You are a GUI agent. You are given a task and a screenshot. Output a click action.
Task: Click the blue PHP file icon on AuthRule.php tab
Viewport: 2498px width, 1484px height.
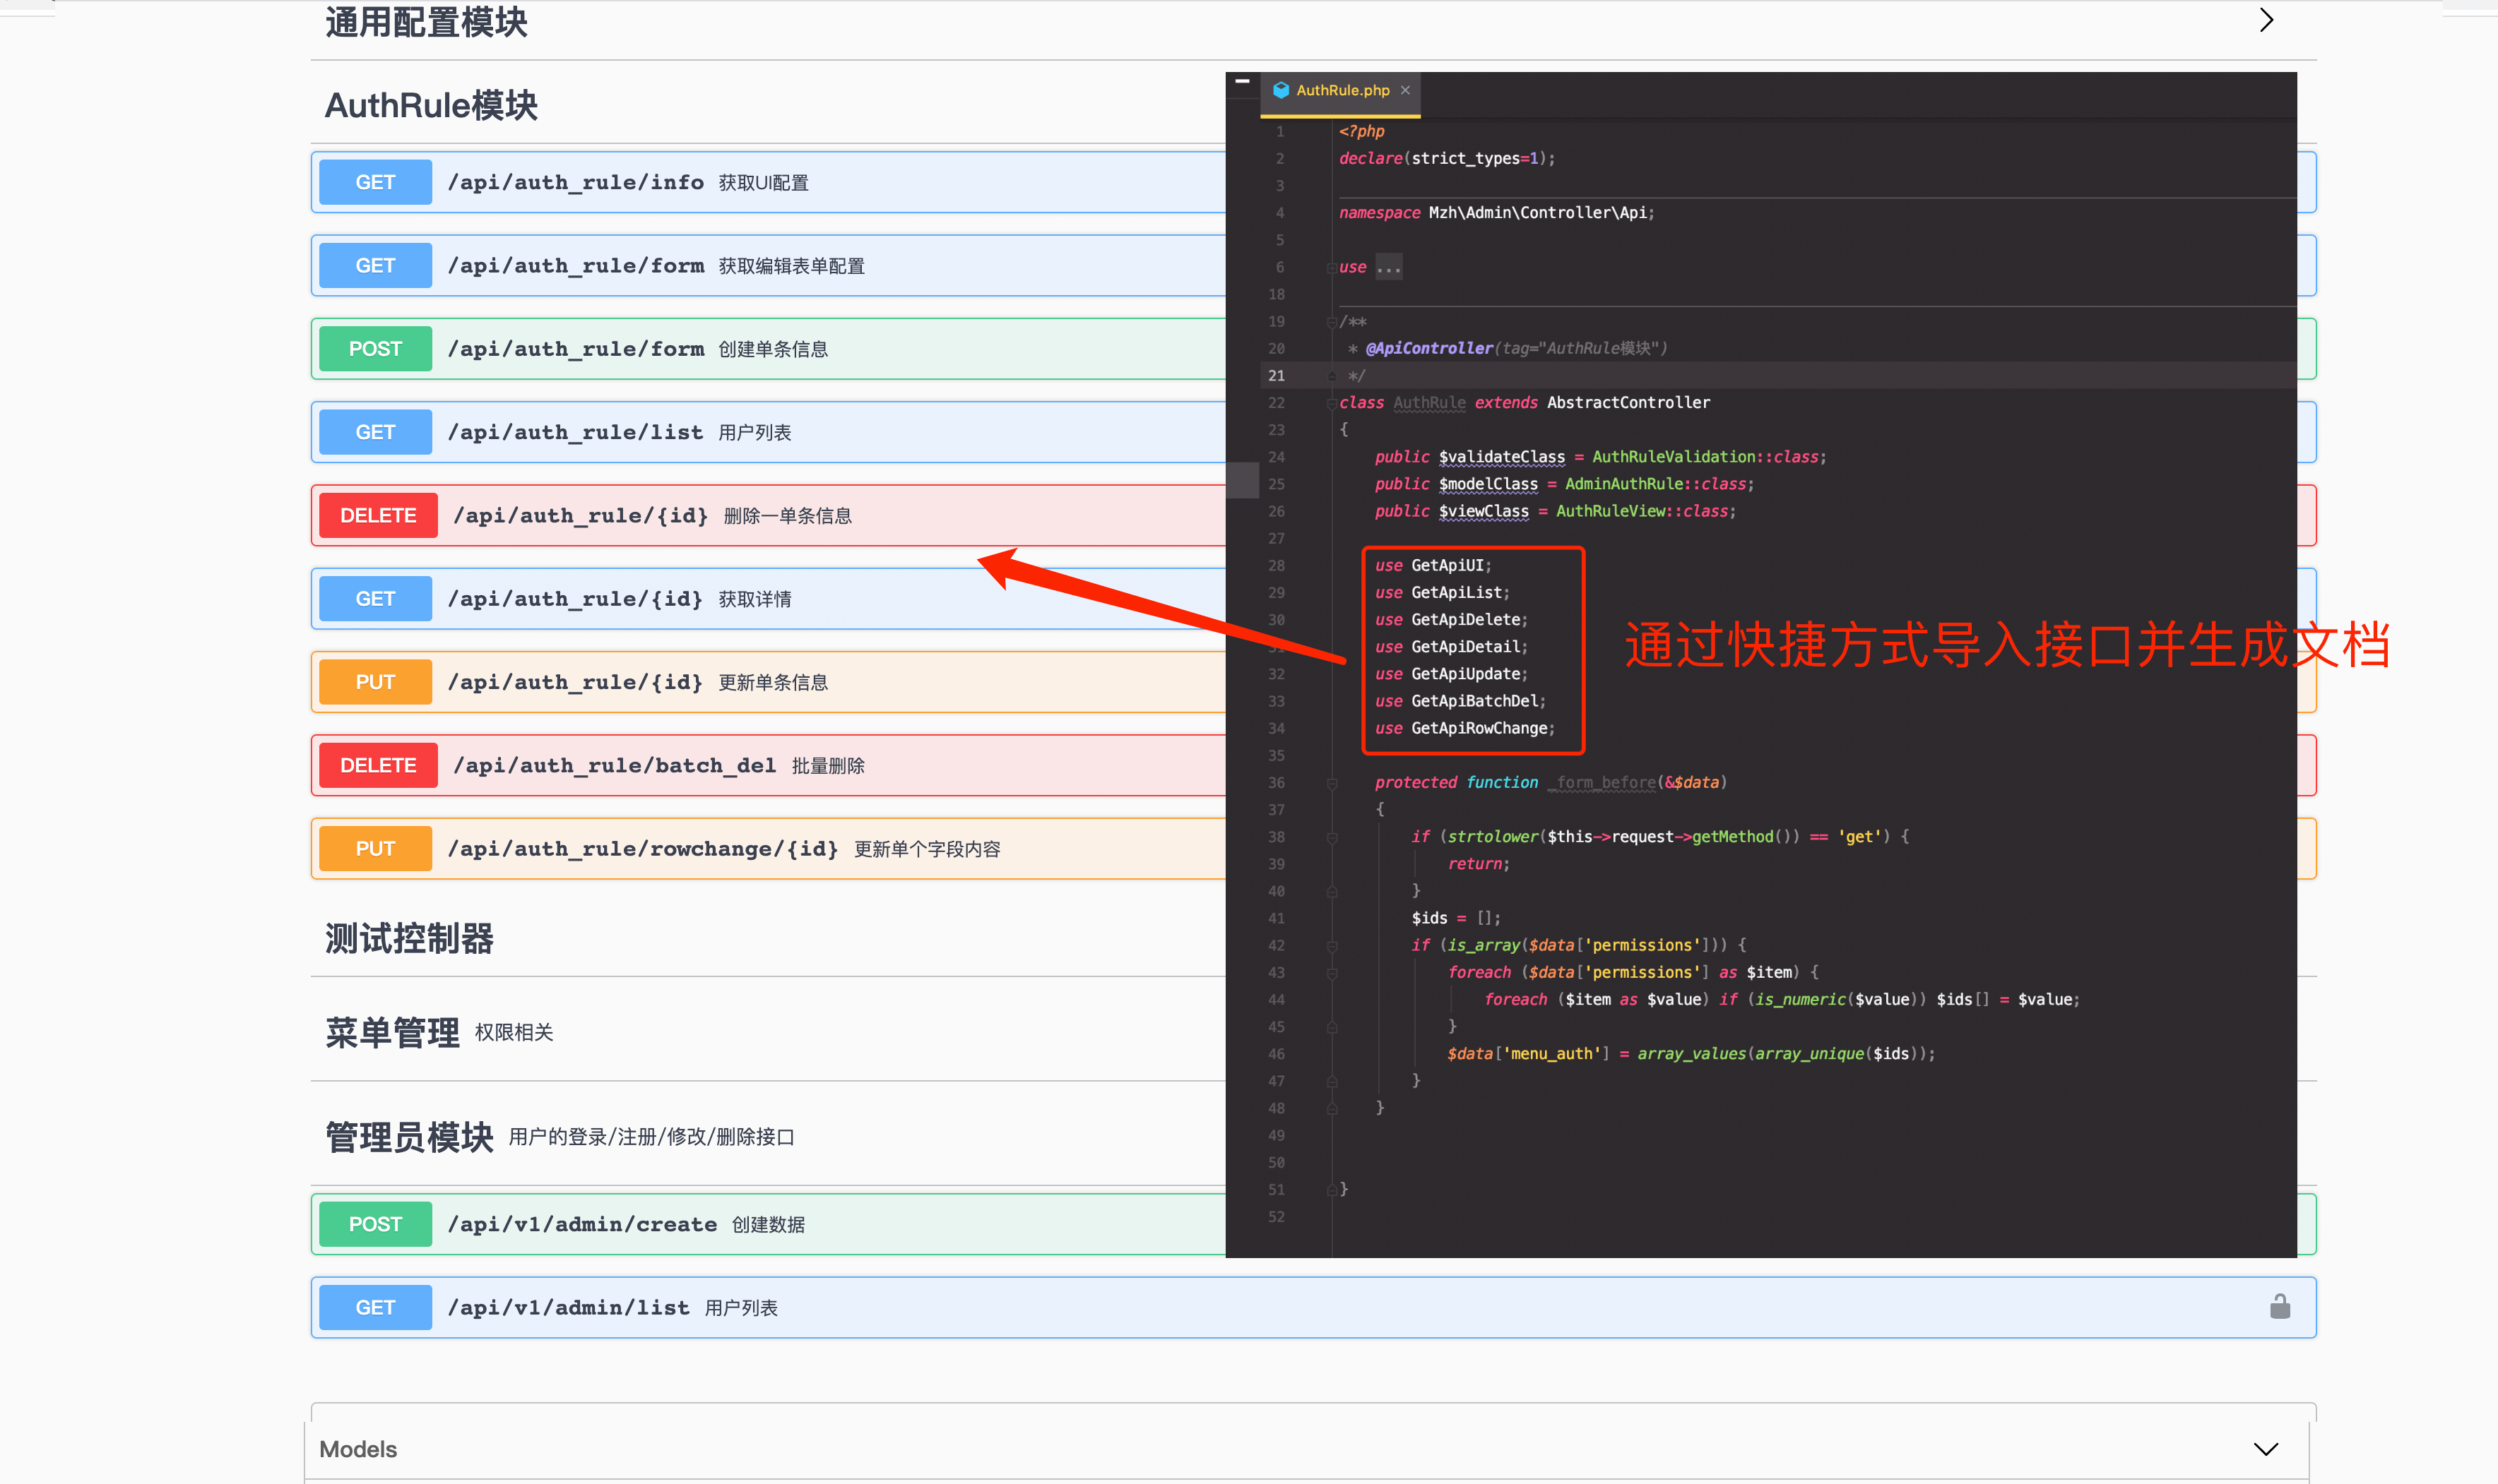click(x=1281, y=90)
